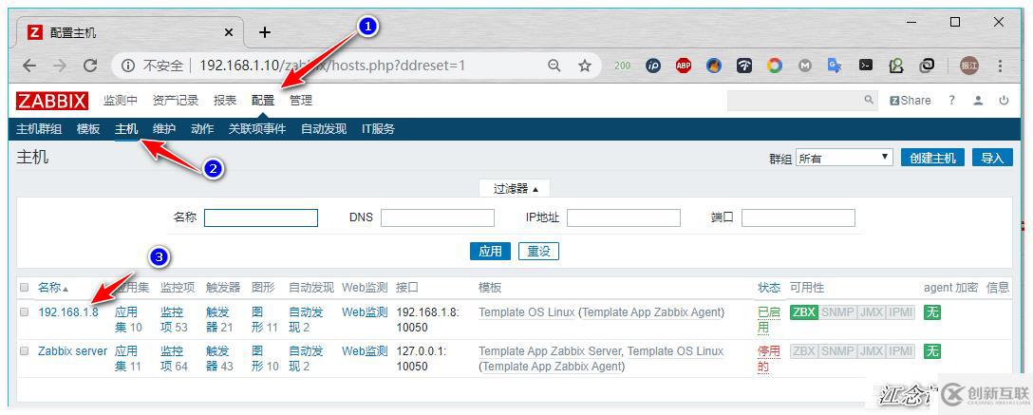Open the Zabbix user profile icon
The width and height of the screenshot is (1033, 415).
978,100
